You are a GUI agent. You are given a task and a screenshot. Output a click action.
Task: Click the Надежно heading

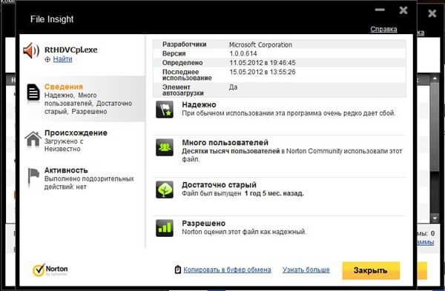[199, 105]
